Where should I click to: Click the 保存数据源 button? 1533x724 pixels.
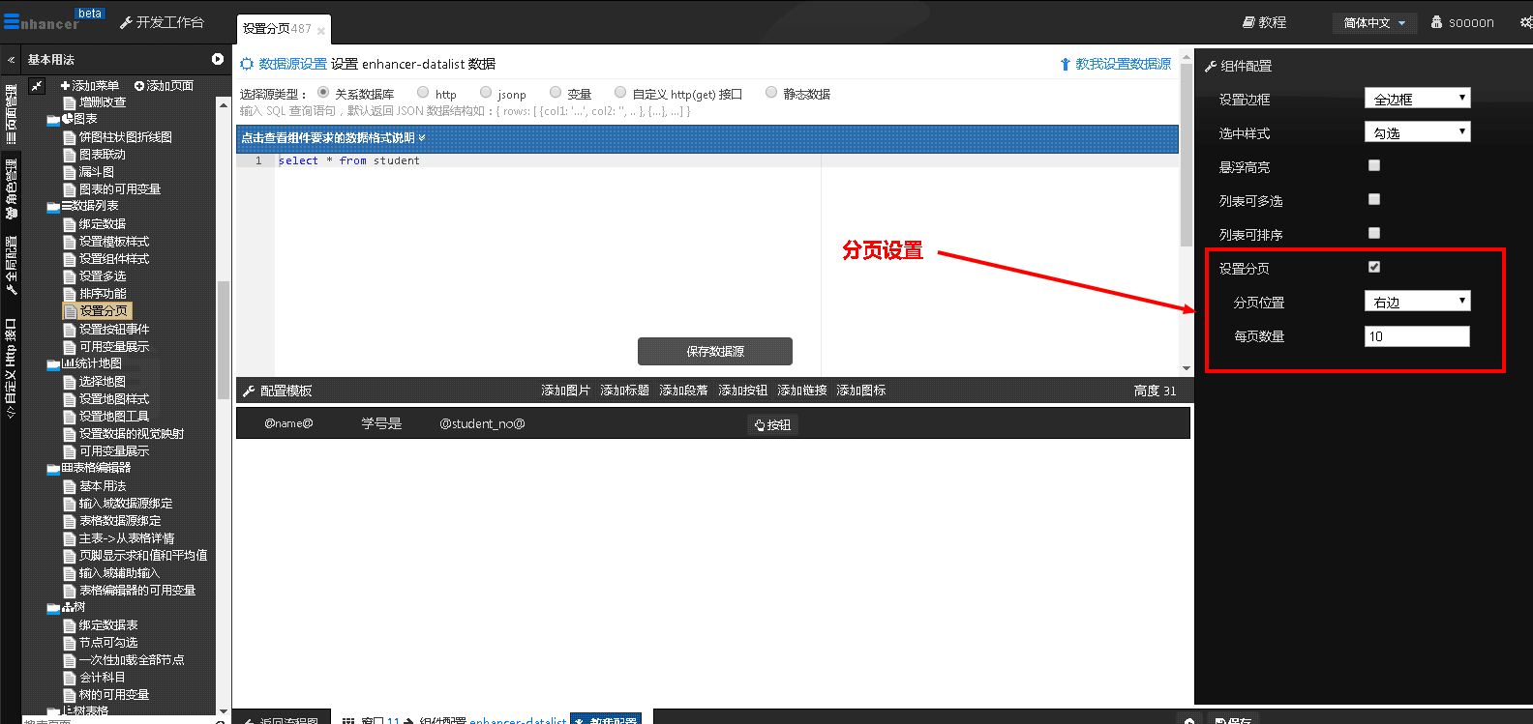[x=714, y=351]
